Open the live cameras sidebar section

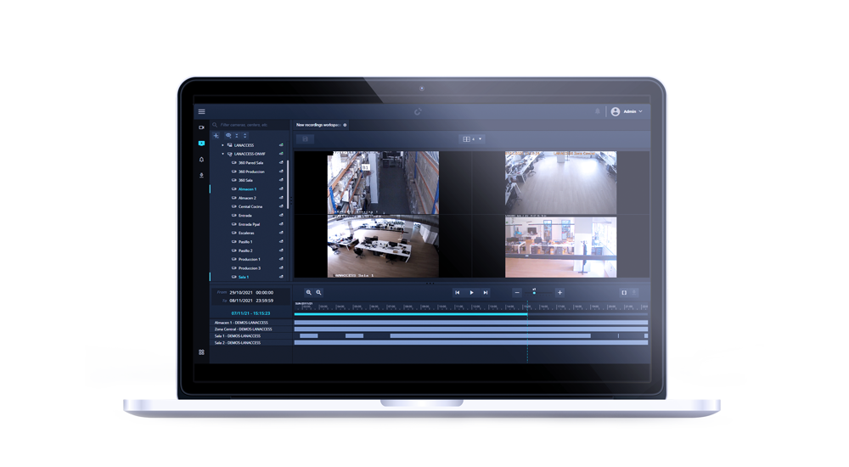click(201, 127)
